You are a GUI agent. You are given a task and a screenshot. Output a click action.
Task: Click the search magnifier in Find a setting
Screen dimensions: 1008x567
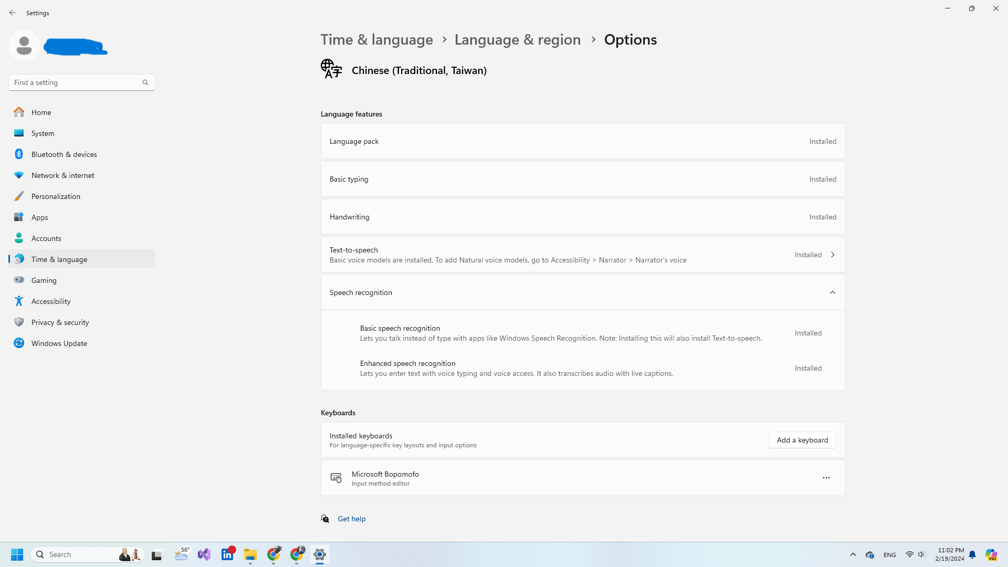coord(145,82)
